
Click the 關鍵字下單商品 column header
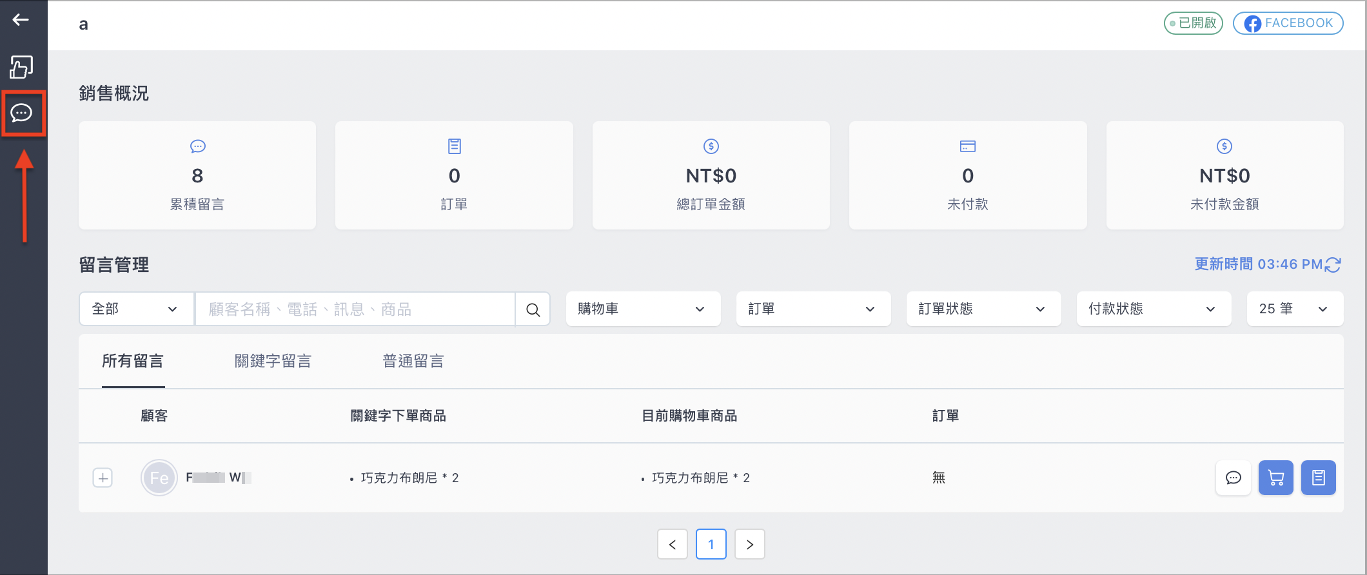point(398,416)
